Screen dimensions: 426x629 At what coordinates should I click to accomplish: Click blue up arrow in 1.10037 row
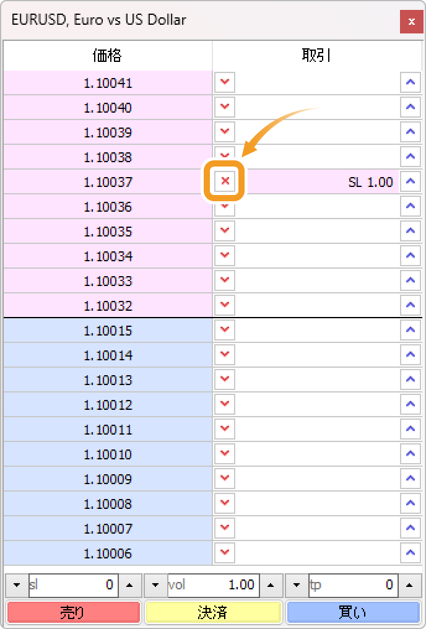(410, 182)
